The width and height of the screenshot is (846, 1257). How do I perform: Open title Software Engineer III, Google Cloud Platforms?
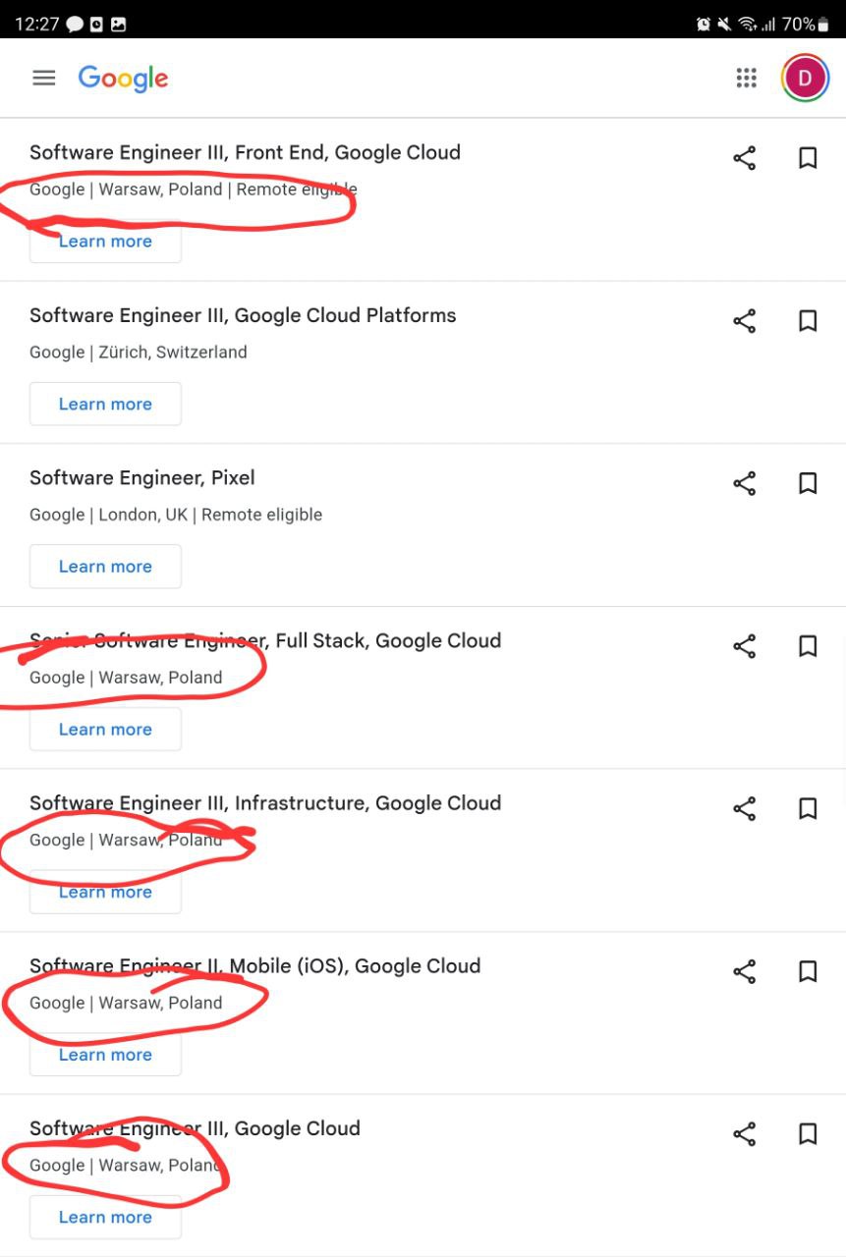click(x=243, y=315)
